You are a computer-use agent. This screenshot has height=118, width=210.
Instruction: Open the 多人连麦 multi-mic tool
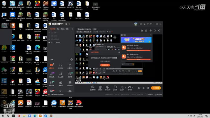pos(61,75)
